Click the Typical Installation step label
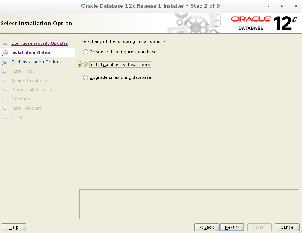 31,80
